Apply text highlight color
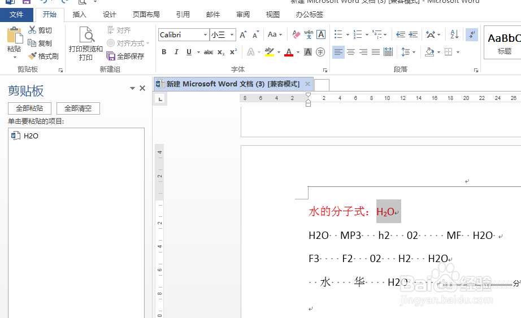This screenshot has height=318, width=521. [x=270, y=52]
